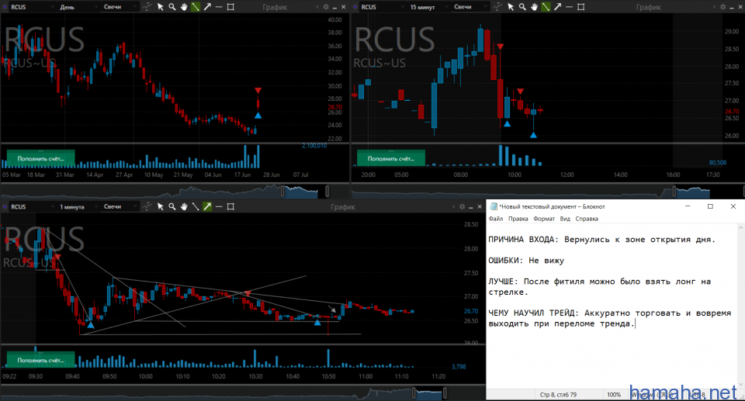Select the arrow drawing tool in daily chart

[207, 7]
